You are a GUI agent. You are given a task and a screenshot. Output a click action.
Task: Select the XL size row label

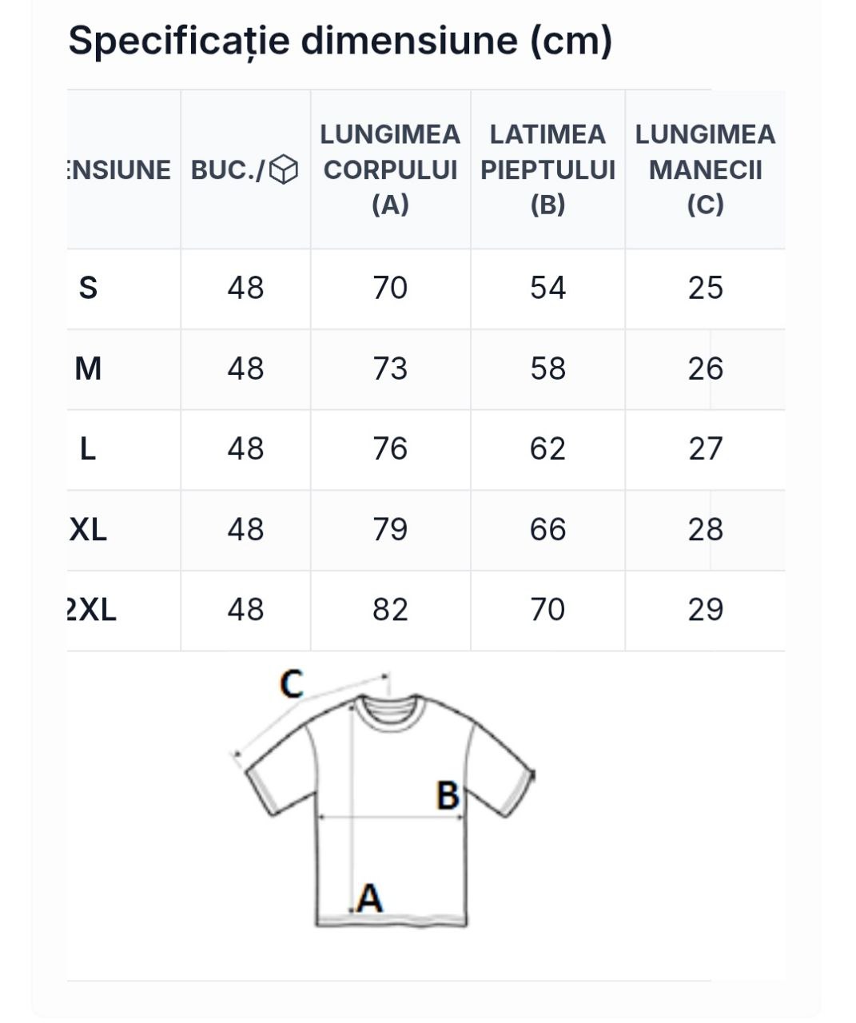pyautogui.click(x=88, y=529)
